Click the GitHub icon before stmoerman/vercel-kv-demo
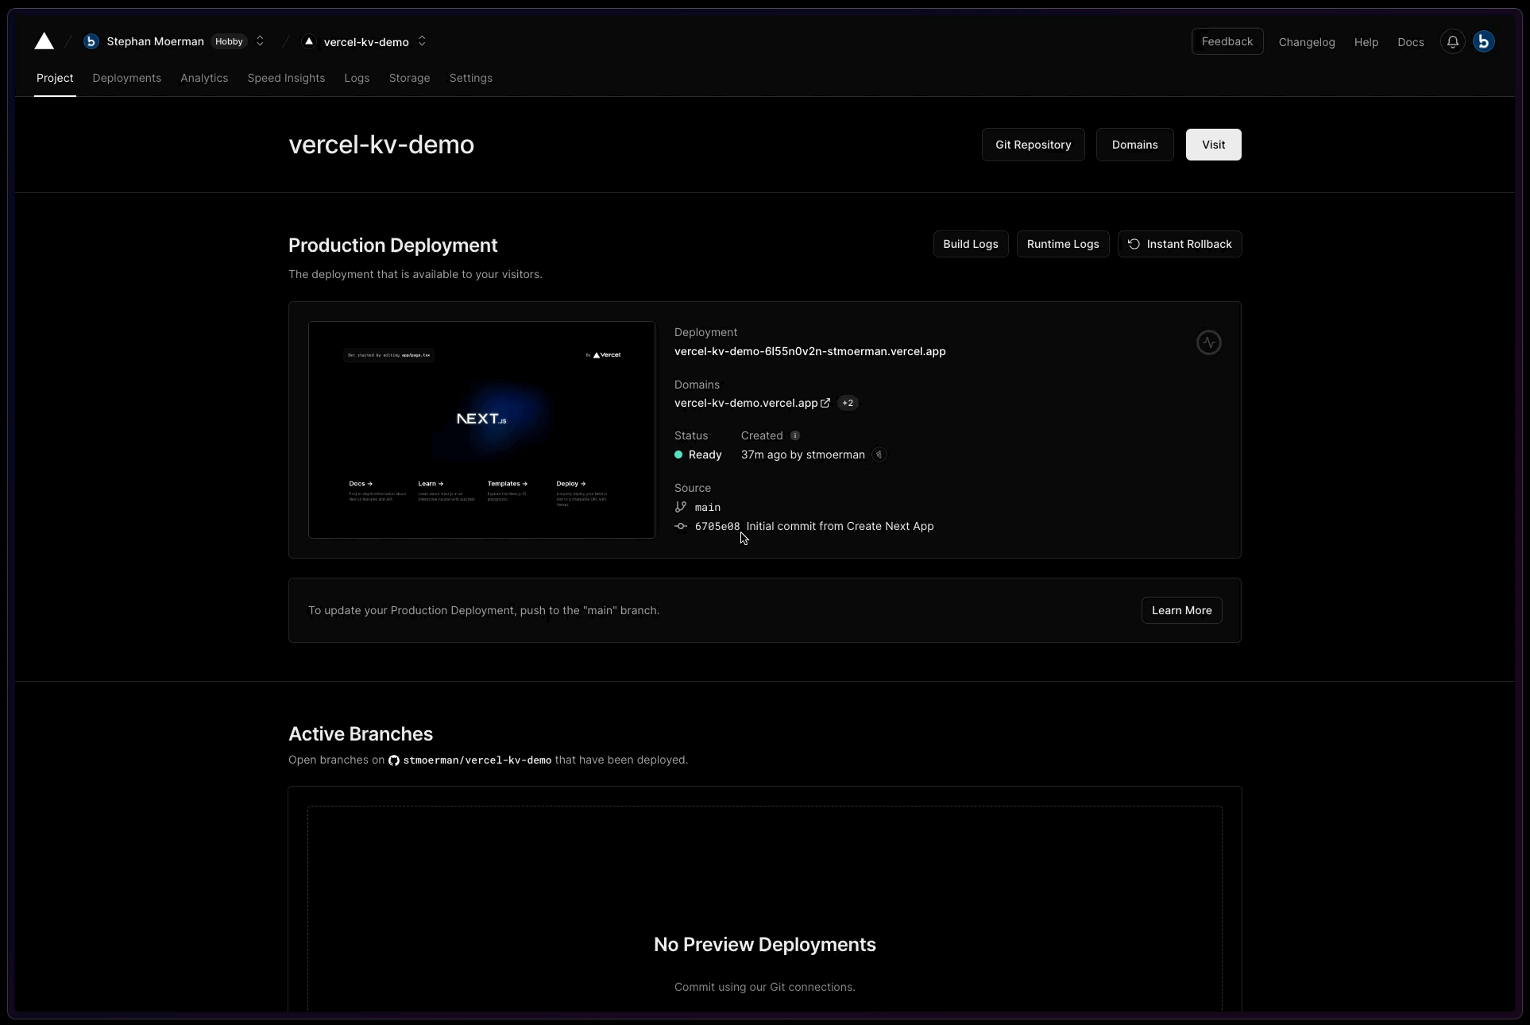Image resolution: width=1530 pixels, height=1025 pixels. [x=393, y=760]
